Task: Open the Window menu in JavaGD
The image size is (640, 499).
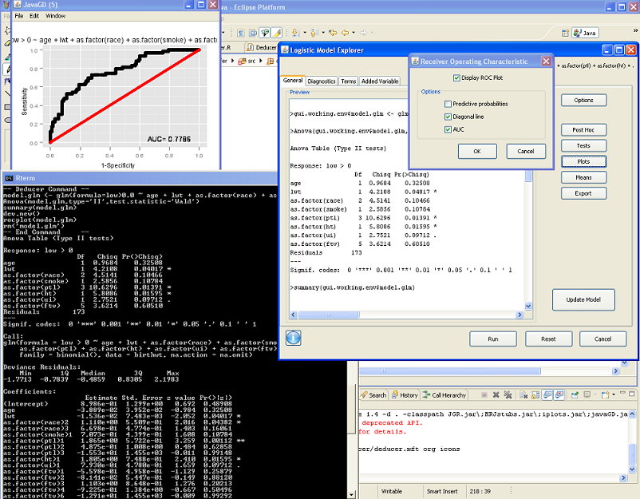Action: point(56,16)
